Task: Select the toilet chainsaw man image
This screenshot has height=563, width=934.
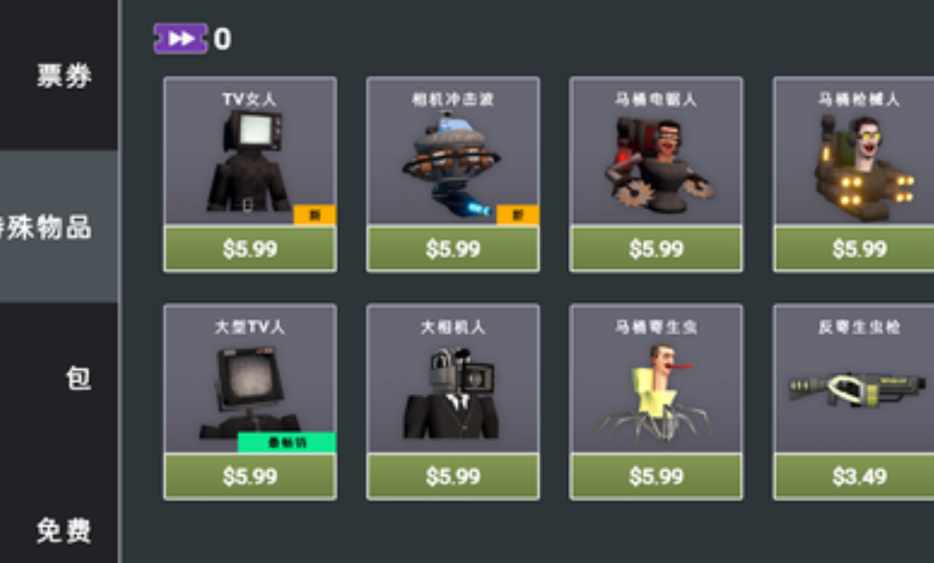Action: (657, 165)
